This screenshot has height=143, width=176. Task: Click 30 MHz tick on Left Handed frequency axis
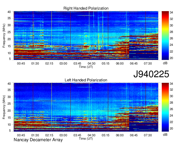pyautogui.click(x=9, y=97)
